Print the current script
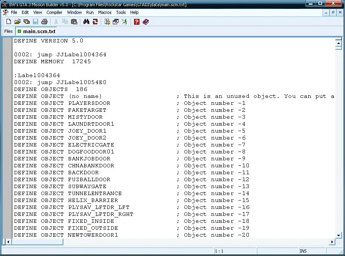 (44, 22)
